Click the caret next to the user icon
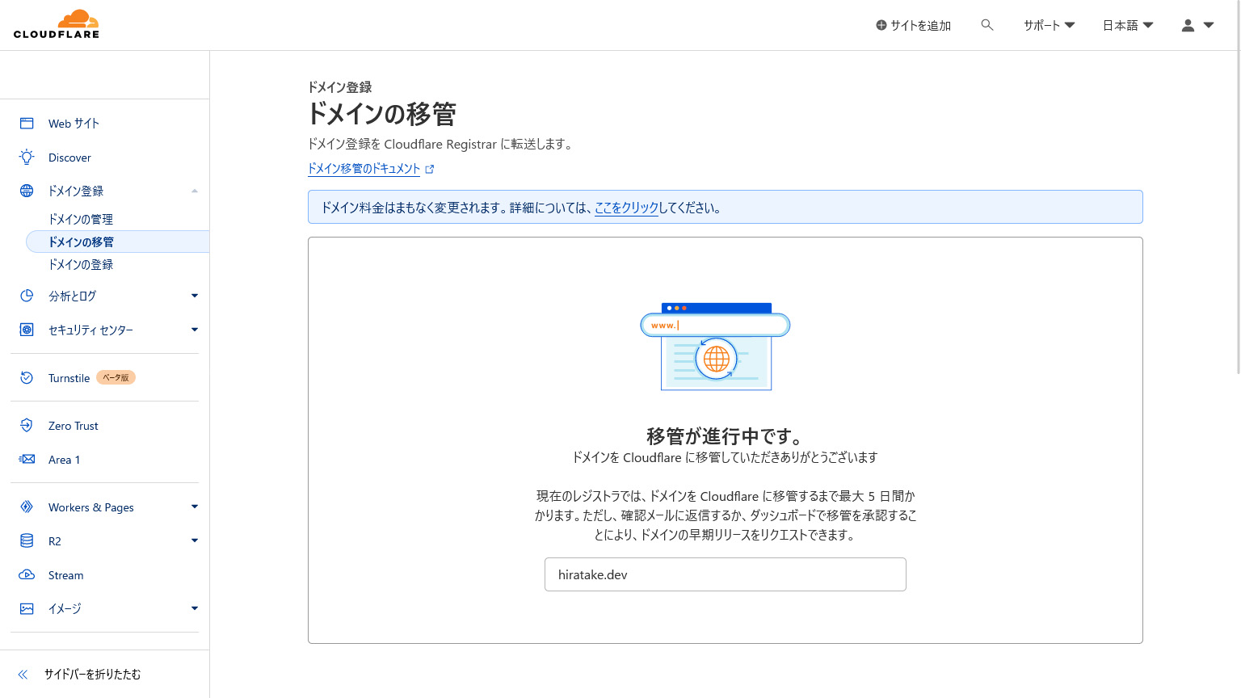This screenshot has width=1241, height=698. click(1209, 25)
